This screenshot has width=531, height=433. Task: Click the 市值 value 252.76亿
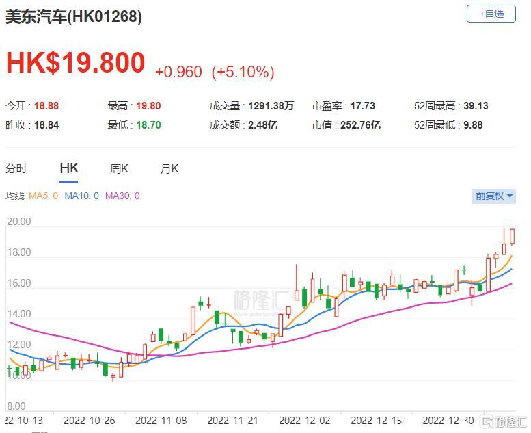point(360,125)
